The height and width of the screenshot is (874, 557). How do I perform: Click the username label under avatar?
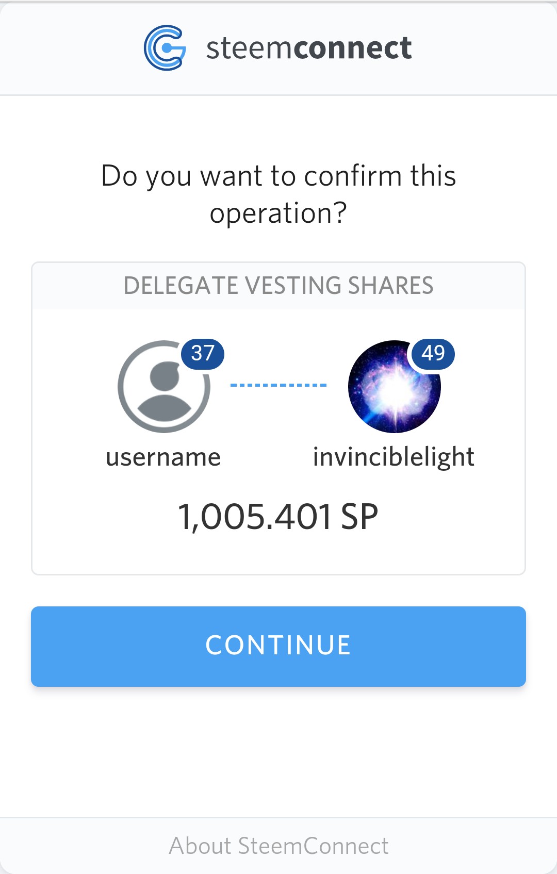(163, 457)
